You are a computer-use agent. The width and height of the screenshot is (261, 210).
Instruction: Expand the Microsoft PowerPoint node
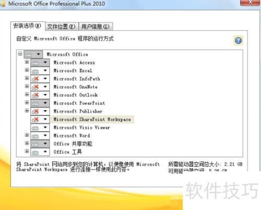coord(27,102)
